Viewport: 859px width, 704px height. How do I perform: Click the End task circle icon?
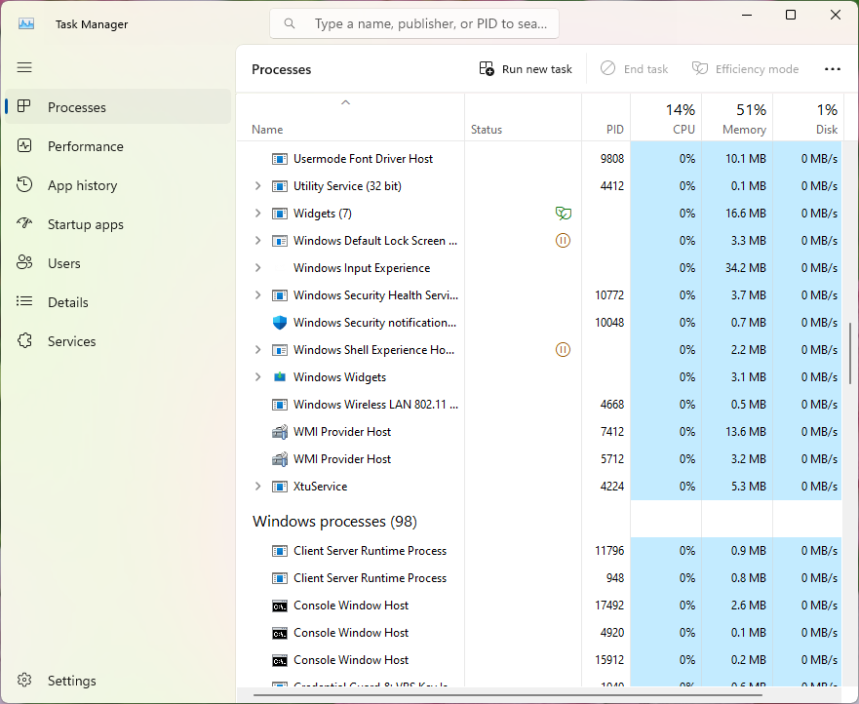(607, 68)
